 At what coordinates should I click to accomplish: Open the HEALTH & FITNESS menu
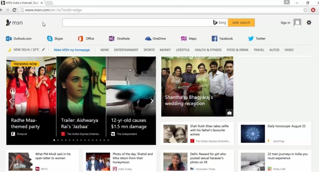[x=208, y=50]
